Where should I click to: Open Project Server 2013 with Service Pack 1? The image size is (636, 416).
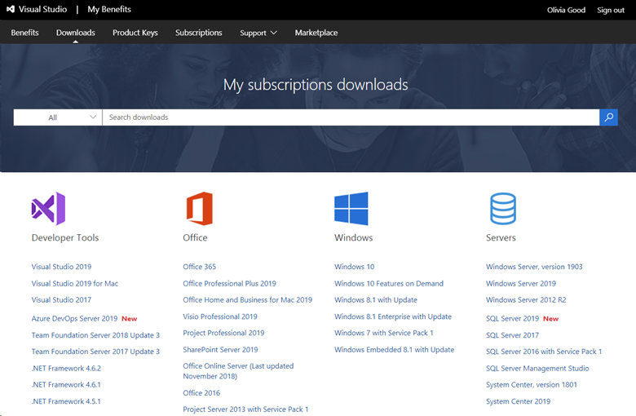coord(245,409)
